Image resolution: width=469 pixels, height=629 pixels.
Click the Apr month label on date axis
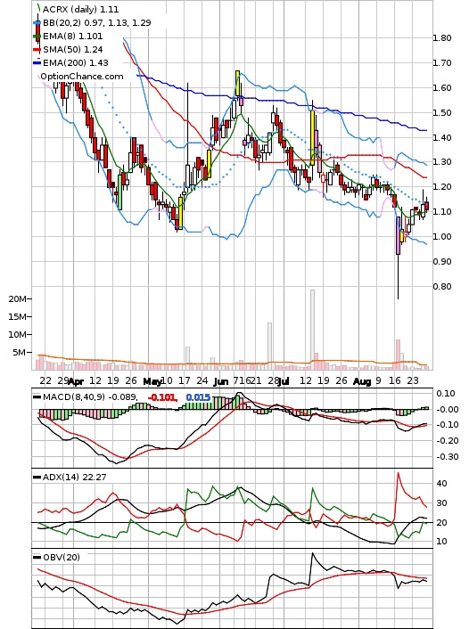coord(76,381)
